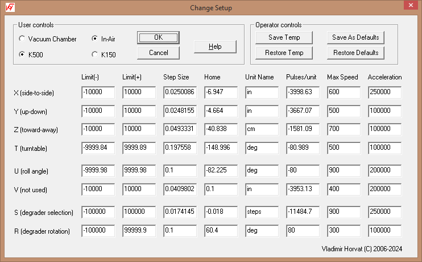The height and width of the screenshot is (262, 422).
Task: Edit Z Step Size field 0.0493331
Action: (180, 129)
